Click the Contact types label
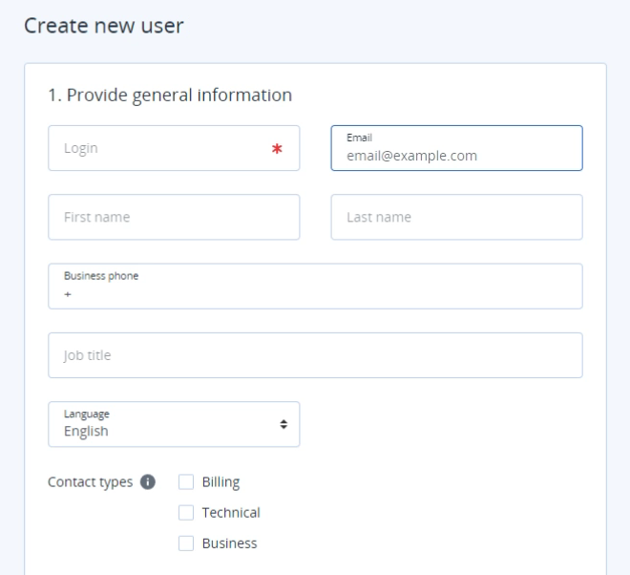Image resolution: width=630 pixels, height=575 pixels. 90,482
